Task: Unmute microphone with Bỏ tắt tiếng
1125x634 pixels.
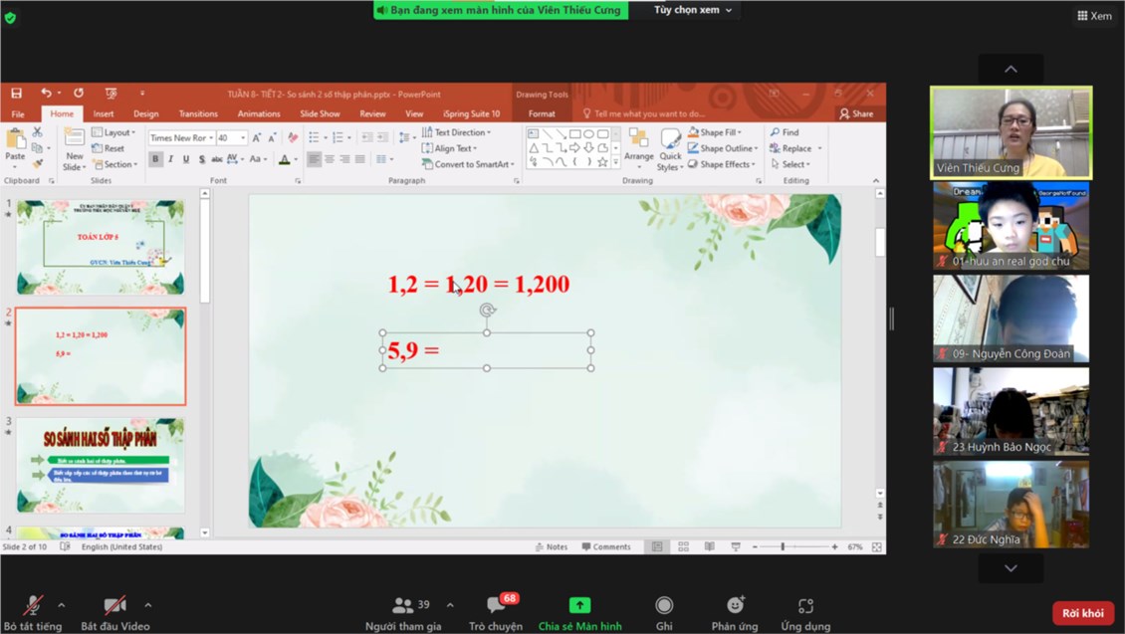Action: pyautogui.click(x=33, y=605)
